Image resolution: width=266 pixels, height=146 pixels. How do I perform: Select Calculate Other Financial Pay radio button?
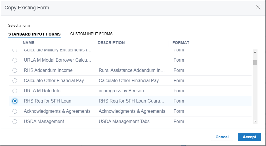click(x=15, y=81)
